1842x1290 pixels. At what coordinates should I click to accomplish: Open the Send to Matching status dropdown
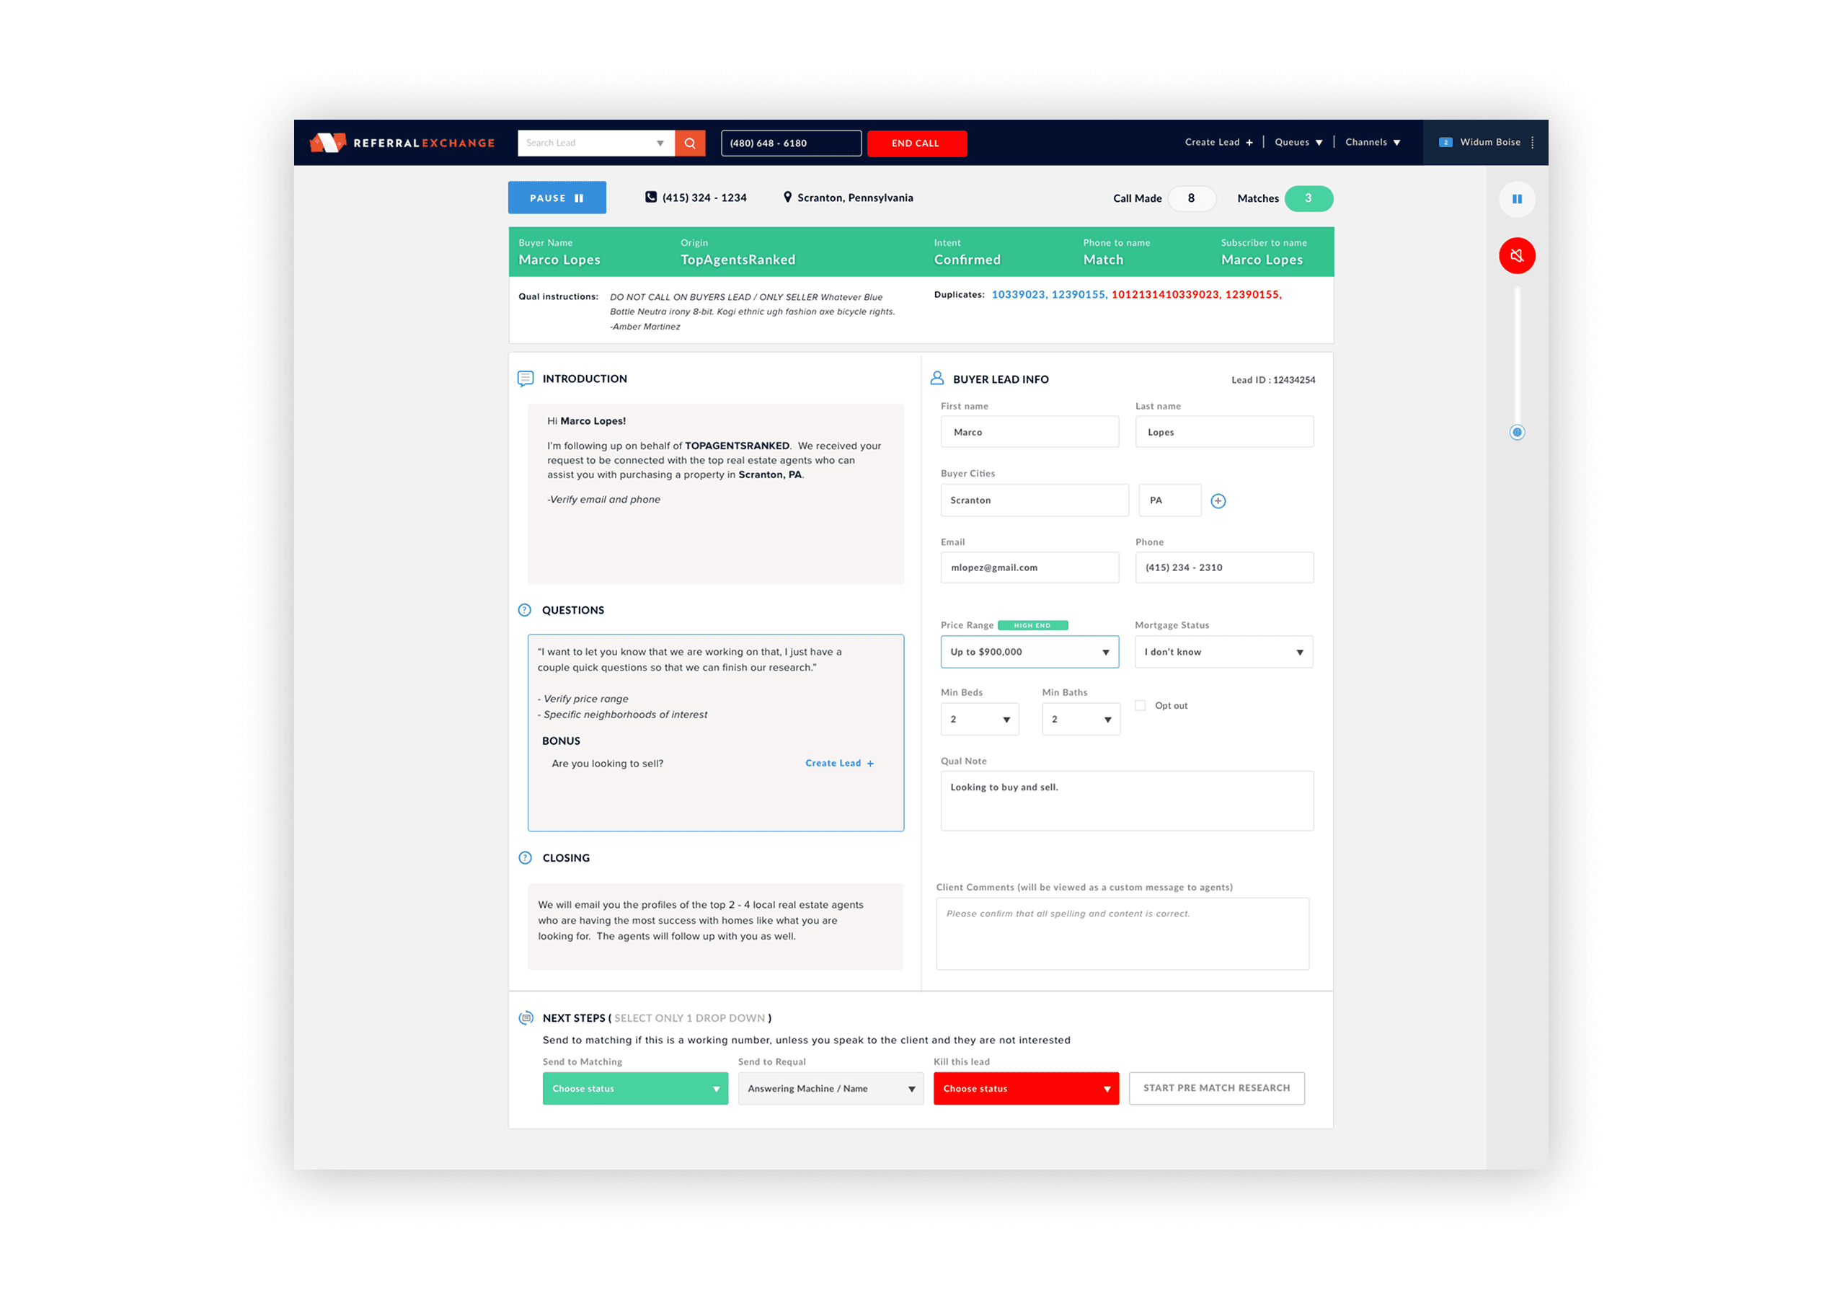point(634,1089)
